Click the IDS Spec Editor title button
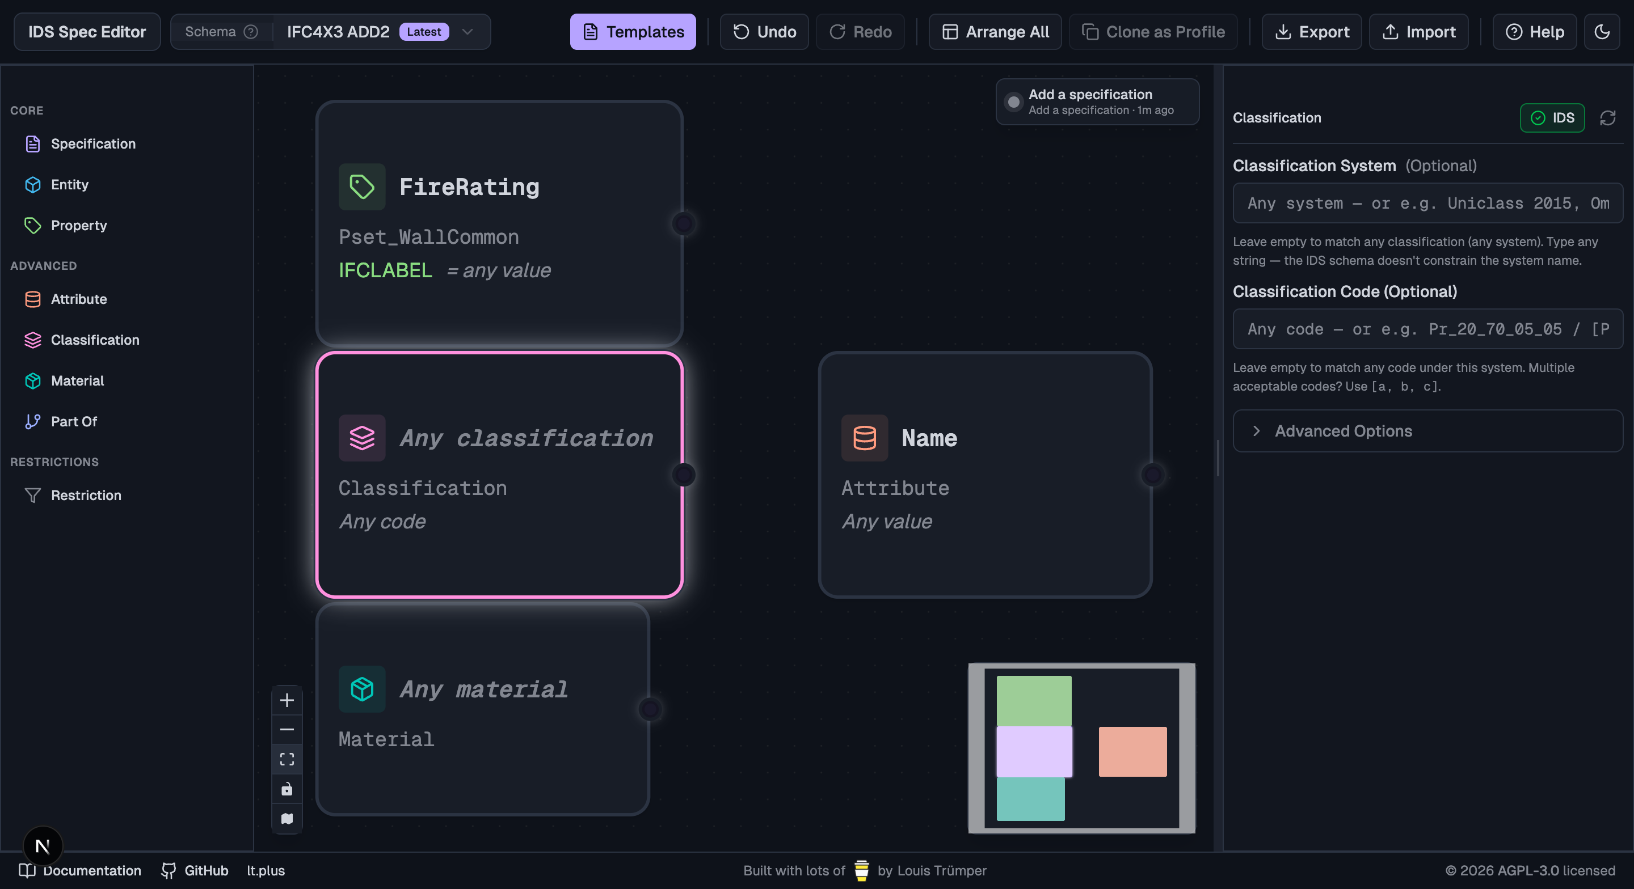The width and height of the screenshot is (1634, 889). pyautogui.click(x=87, y=32)
